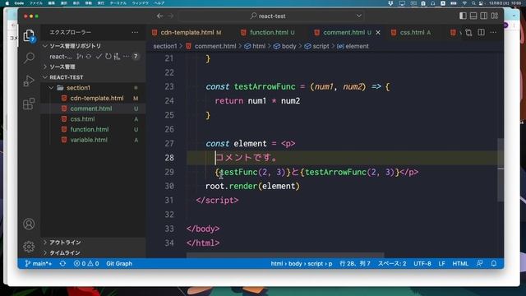Place cursor on line 30 root.render
Screen dimensions: 526x296
[252, 186]
